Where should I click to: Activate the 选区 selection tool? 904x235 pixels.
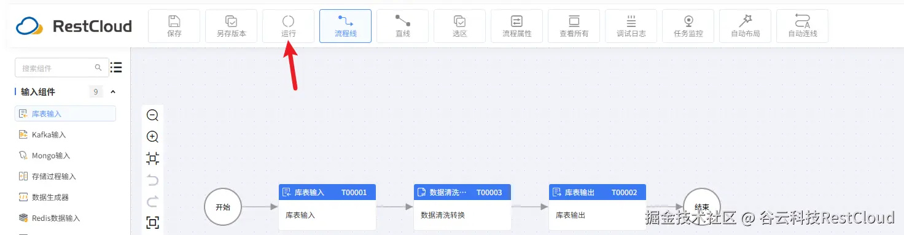[x=460, y=26]
